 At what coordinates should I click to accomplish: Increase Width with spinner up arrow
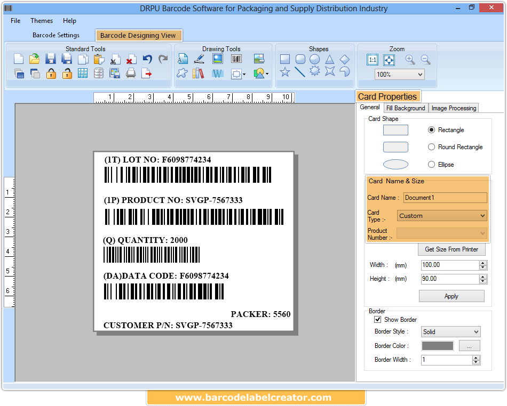point(483,263)
